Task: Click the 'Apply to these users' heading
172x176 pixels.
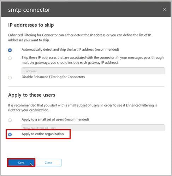Action: tap(32, 95)
